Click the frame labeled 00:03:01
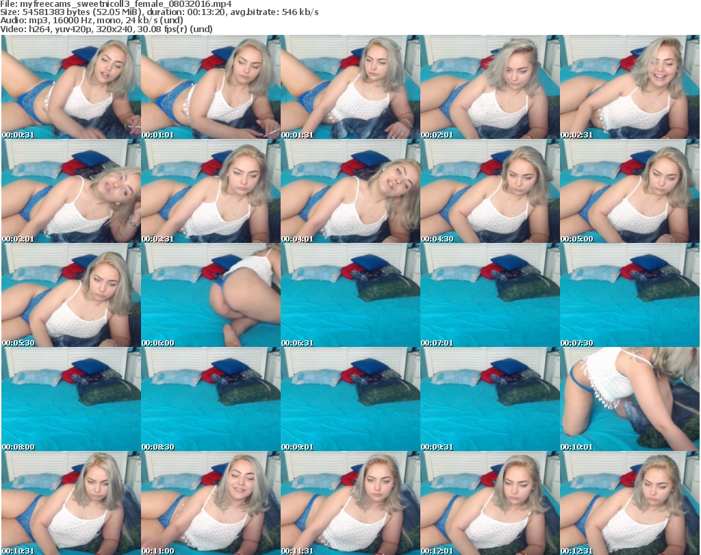Image resolution: width=701 pixels, height=555 pixels. point(71,192)
